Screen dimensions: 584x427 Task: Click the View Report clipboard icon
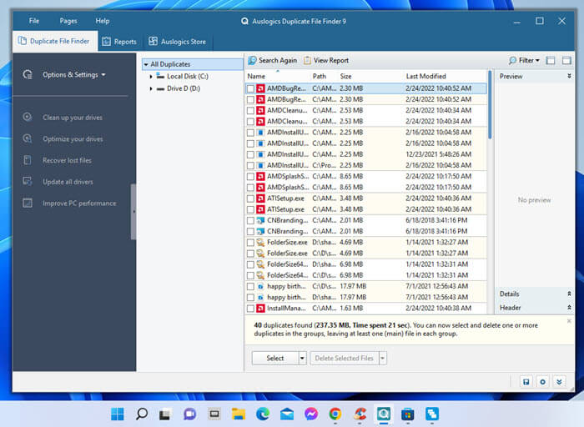(x=307, y=60)
